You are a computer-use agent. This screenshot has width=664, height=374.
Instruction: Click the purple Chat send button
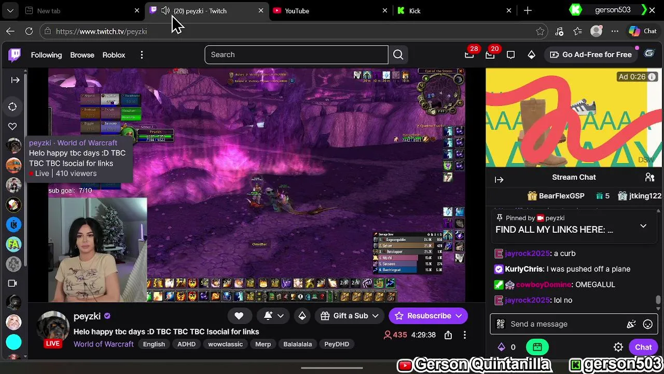tap(643, 347)
